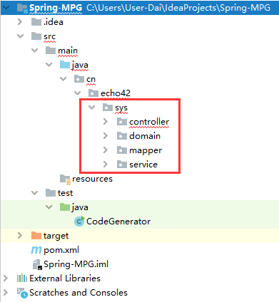Click the controller package icon
279x302 pixels.
[122, 122]
